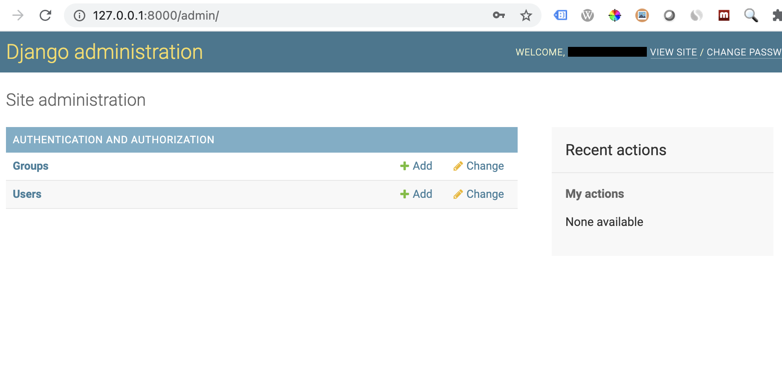Screen dimensions: 782x382
Task: Click the saved password key icon
Action: pyautogui.click(x=498, y=15)
